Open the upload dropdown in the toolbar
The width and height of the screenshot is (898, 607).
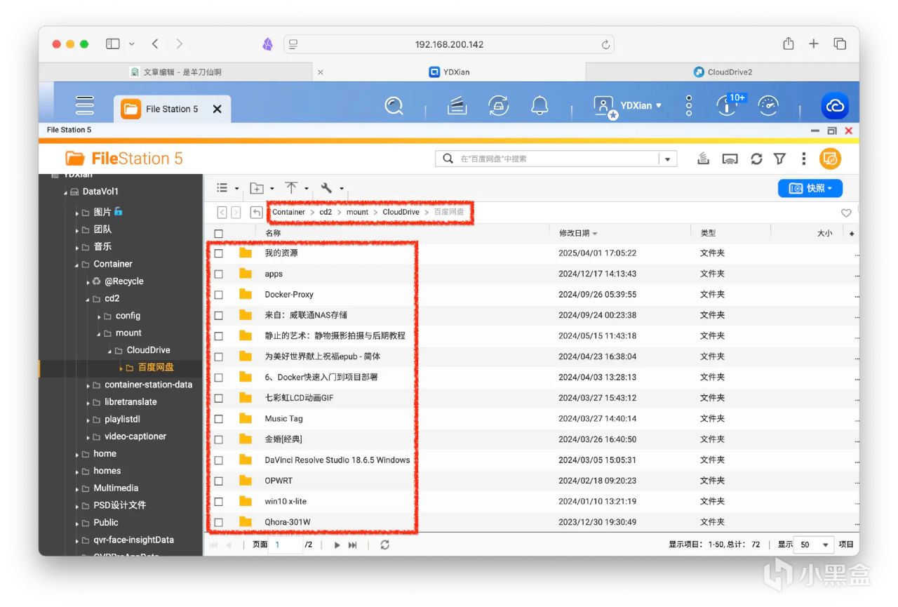297,188
